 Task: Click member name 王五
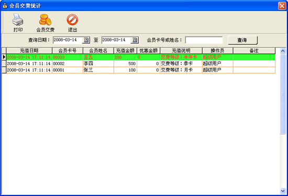point(88,57)
